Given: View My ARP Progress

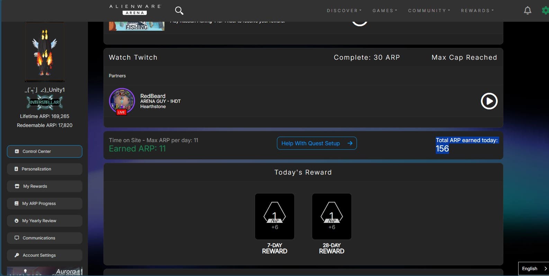Looking at the screenshot, I should (45, 204).
